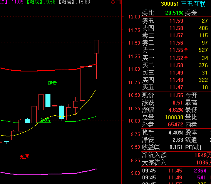Click the red up arrow beside 买一 price
This screenshot has width=211, height=184.
coord(186,58)
